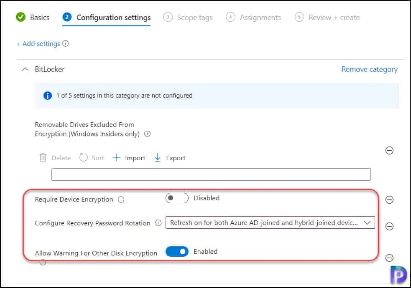Click info icon next to Require Device Encryption

coord(121,200)
